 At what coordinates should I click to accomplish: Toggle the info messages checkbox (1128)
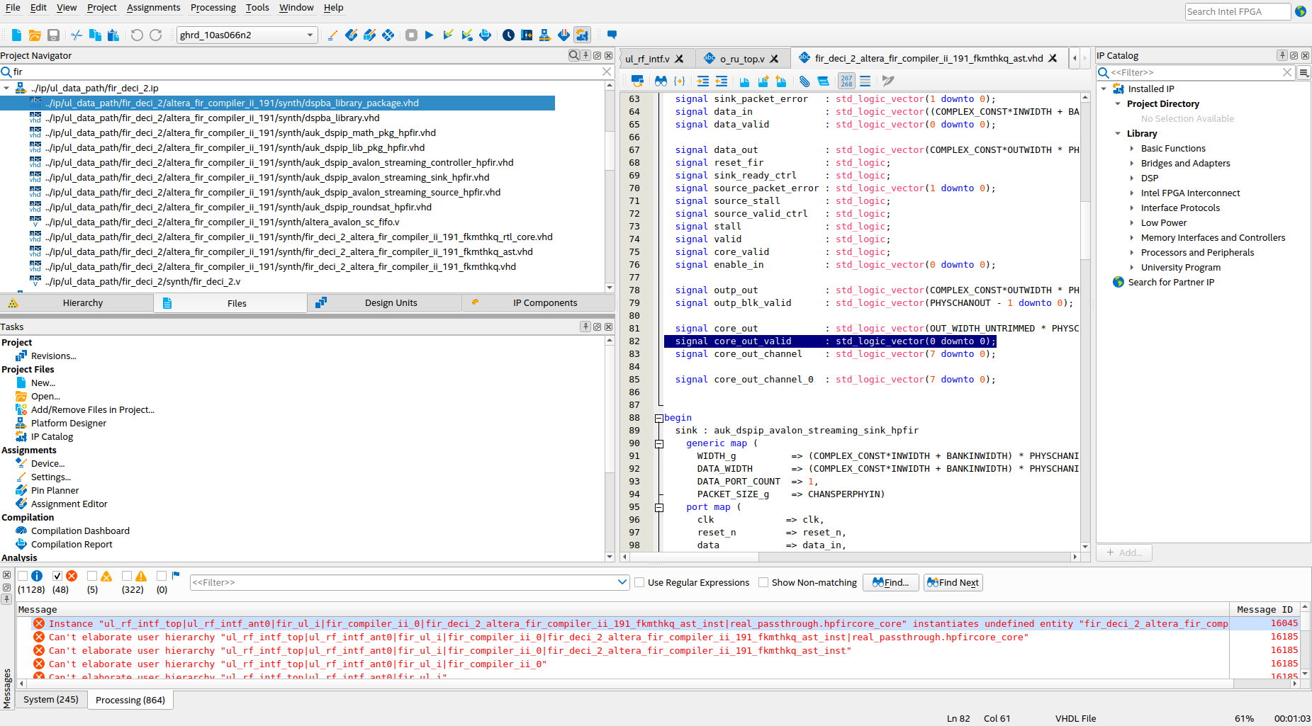click(23, 576)
